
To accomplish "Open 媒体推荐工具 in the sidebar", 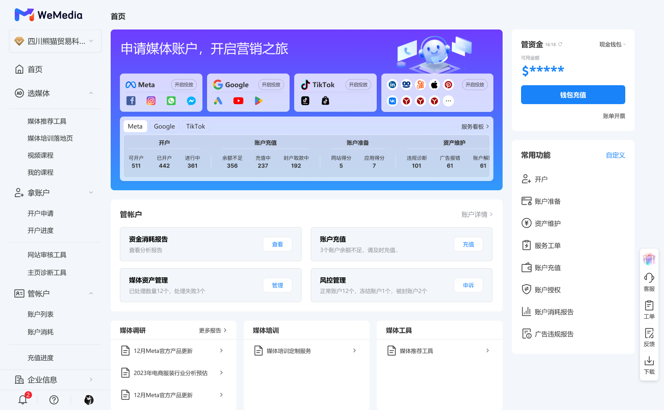I will point(47,121).
